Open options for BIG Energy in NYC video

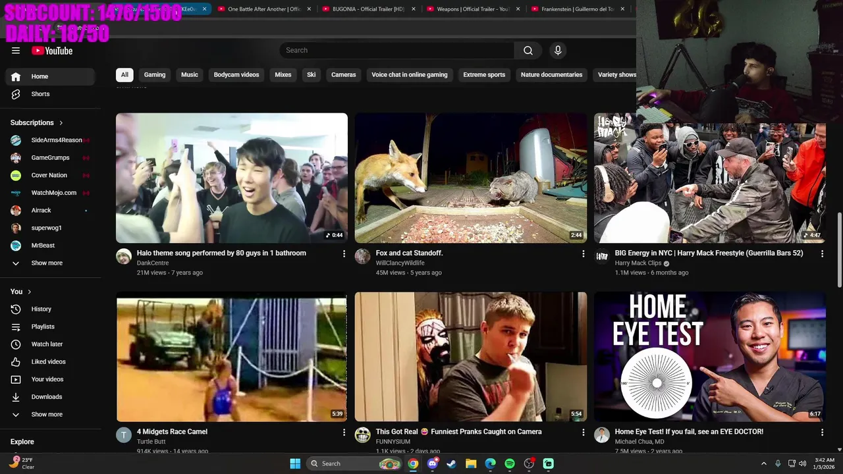click(x=822, y=253)
